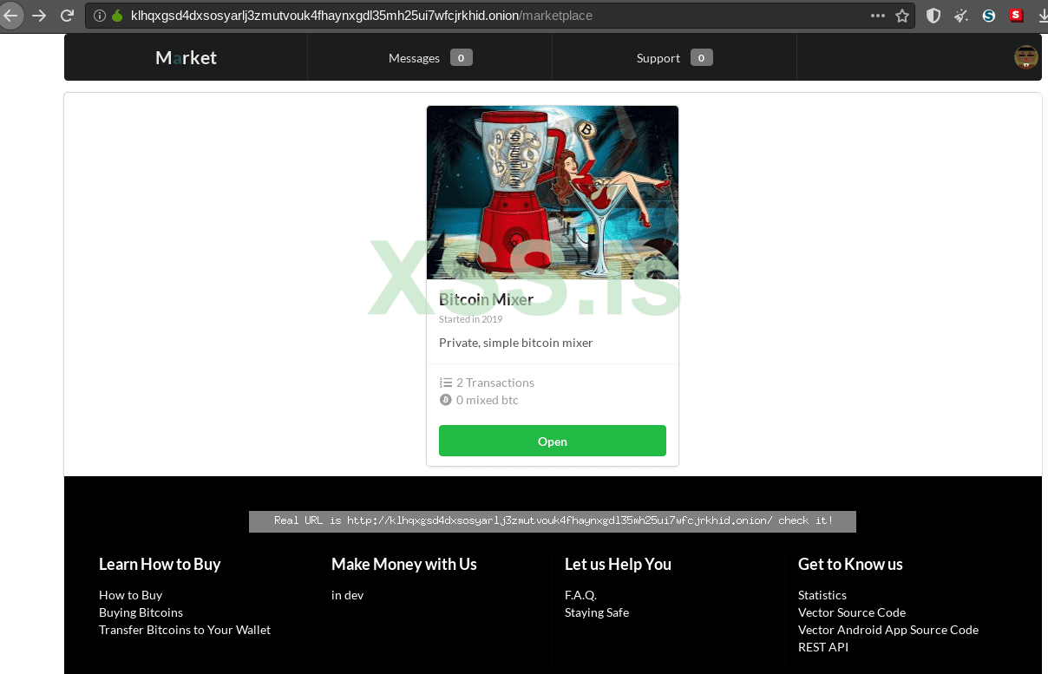Click the Open button on Bitcoin Mixer
Image resolution: width=1048 pixels, height=674 pixels.
[553, 441]
